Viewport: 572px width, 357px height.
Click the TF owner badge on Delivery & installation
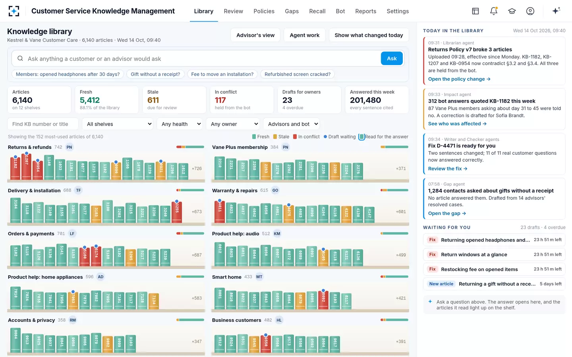tap(78, 190)
